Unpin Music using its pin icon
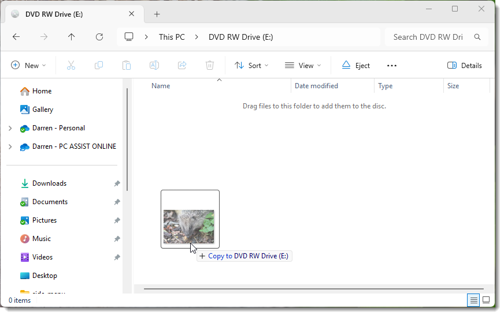 click(x=117, y=239)
